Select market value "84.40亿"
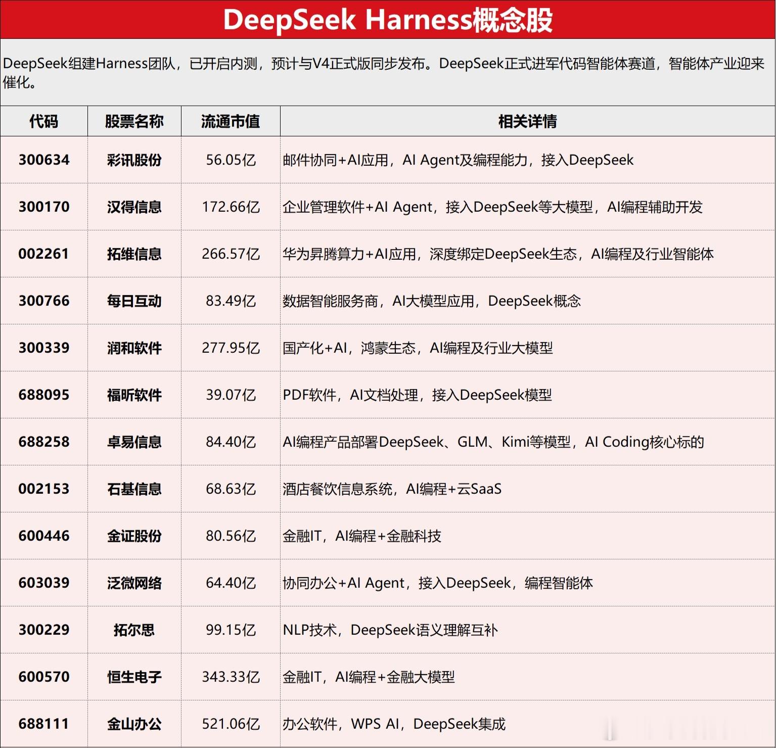Screen dimensions: 776x748 (231, 442)
